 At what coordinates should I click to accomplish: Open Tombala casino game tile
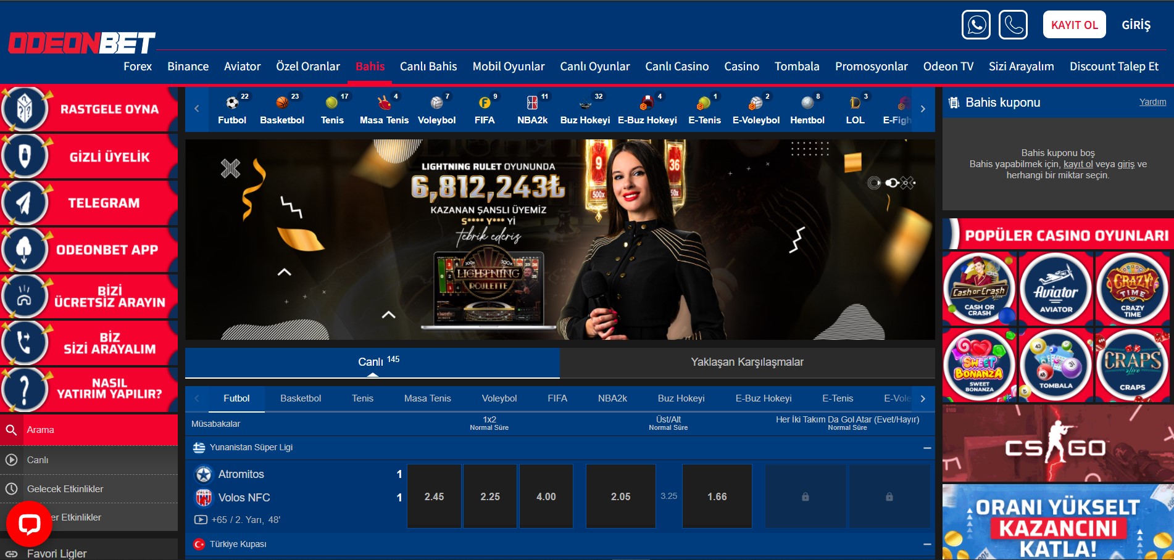tap(1056, 364)
